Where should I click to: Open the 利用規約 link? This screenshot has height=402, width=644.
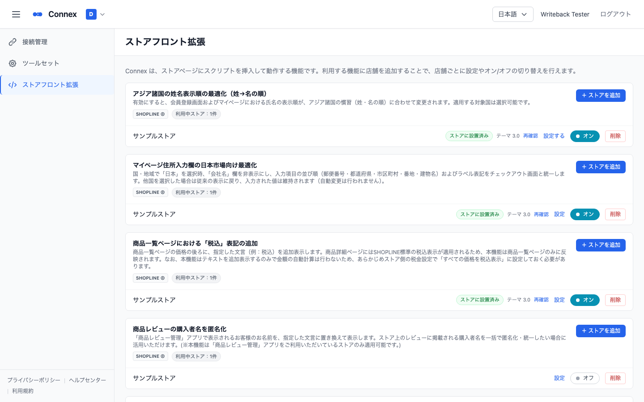coord(23,391)
